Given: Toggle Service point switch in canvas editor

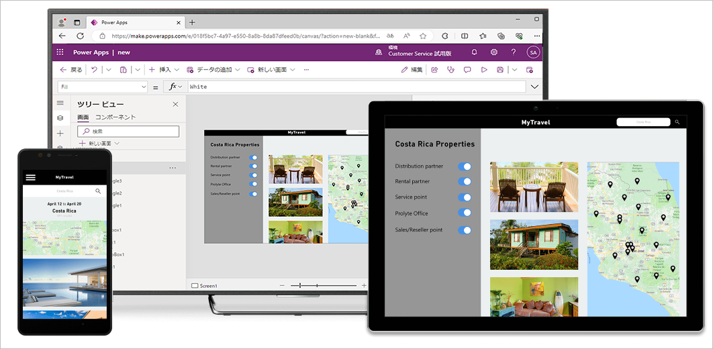Looking at the screenshot, I should pos(253,175).
